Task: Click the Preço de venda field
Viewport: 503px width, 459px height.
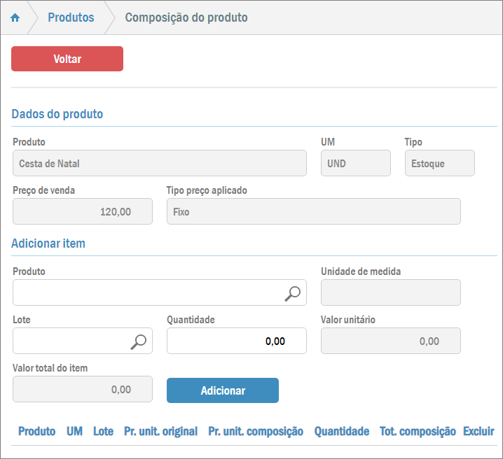Action: (82, 211)
